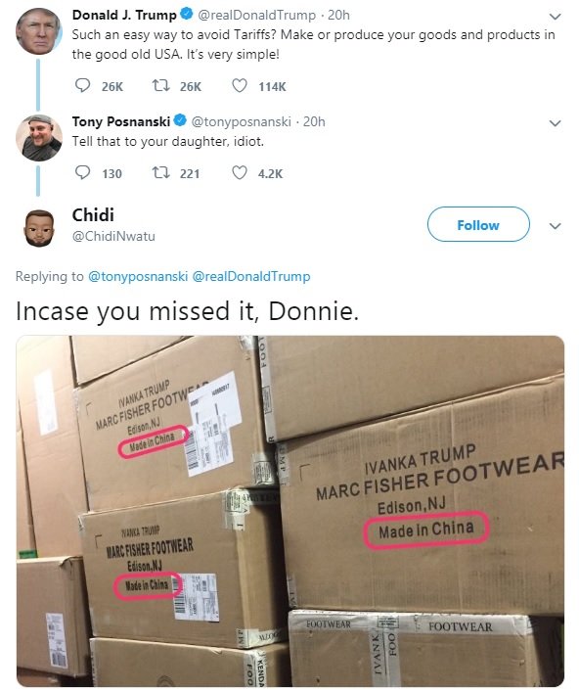Image resolution: width=579 pixels, height=691 pixels.
Task: Open Donald J. Trump's profile avatar
Action: pos(39,30)
